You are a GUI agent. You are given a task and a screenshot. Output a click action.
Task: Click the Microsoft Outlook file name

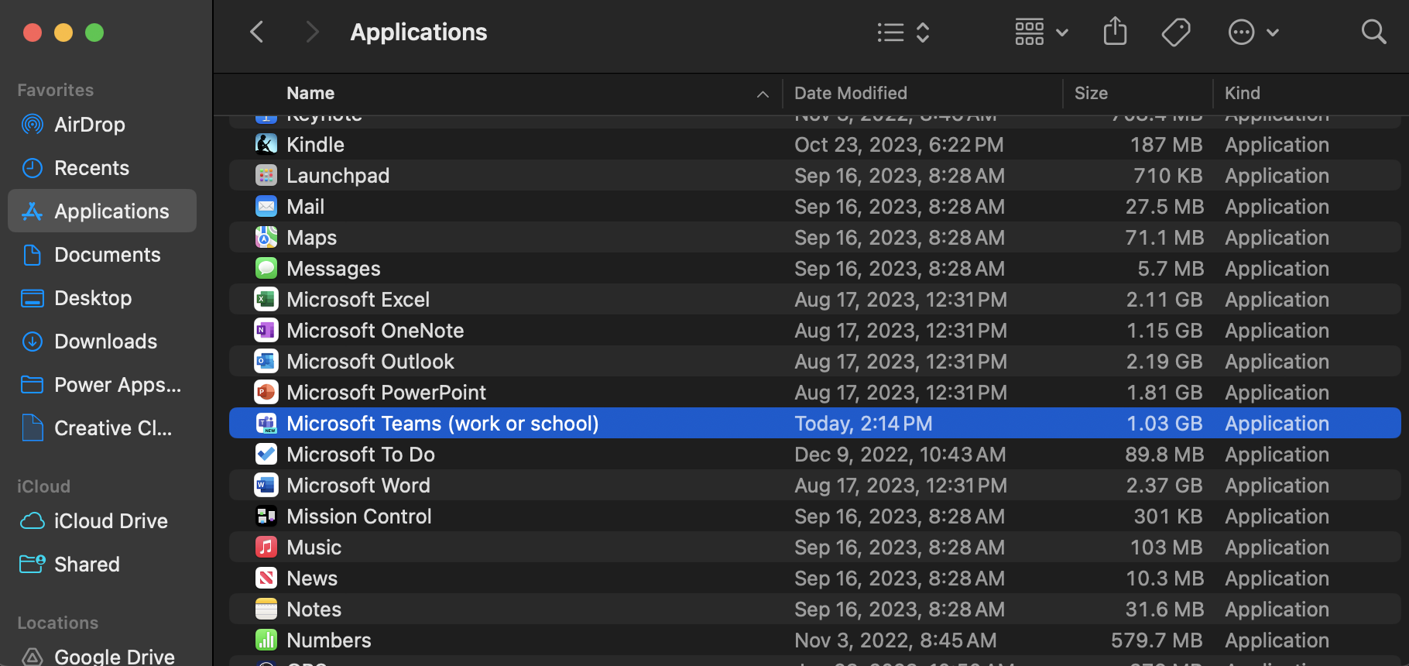click(x=370, y=362)
